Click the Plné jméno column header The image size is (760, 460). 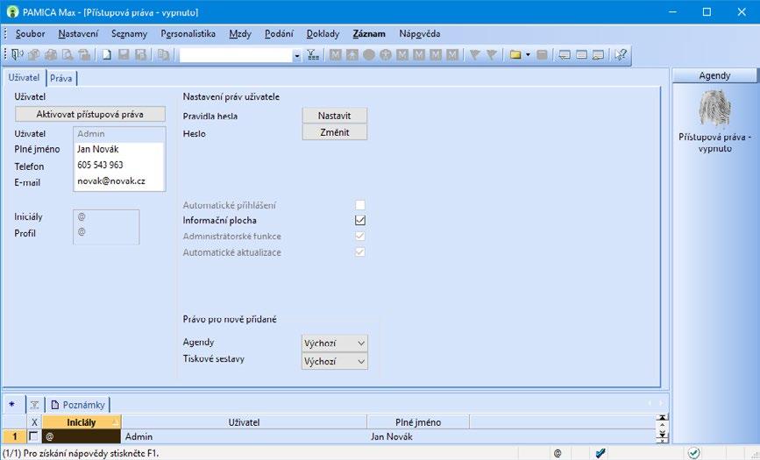pyautogui.click(x=418, y=422)
